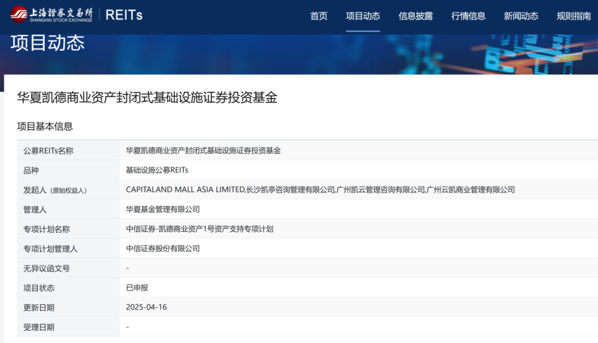Click the 受理日期 row label
The image size is (598, 343).
(x=39, y=327)
